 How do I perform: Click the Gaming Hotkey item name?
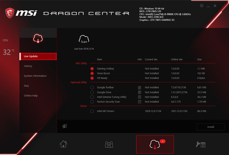coord(106,68)
